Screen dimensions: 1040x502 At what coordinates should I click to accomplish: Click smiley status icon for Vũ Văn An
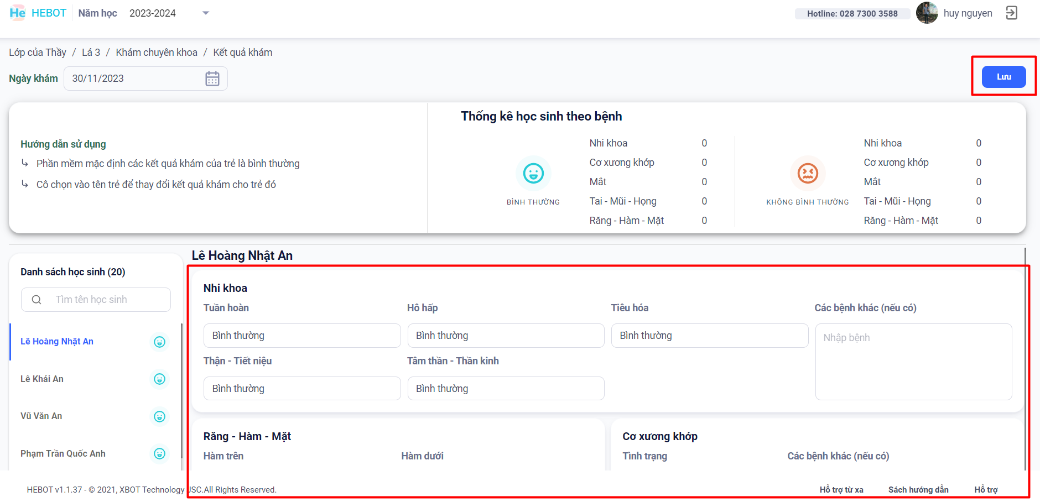159,416
